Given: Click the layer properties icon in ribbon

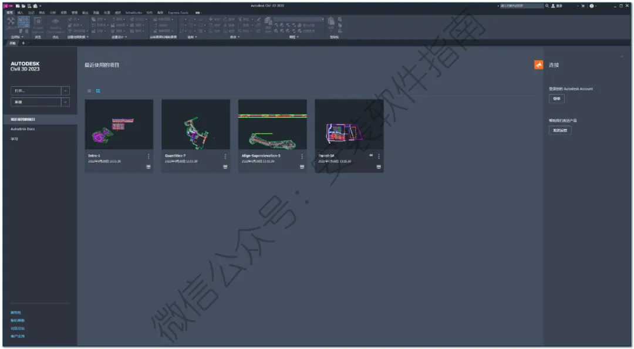Looking at the screenshot, I should pos(268,21).
